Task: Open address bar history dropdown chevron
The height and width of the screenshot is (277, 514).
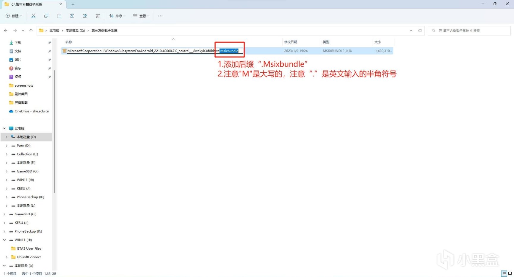Action: pos(411,30)
